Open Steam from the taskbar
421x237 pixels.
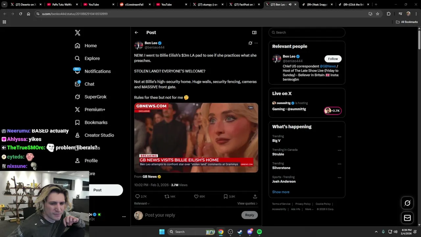(x=240, y=232)
